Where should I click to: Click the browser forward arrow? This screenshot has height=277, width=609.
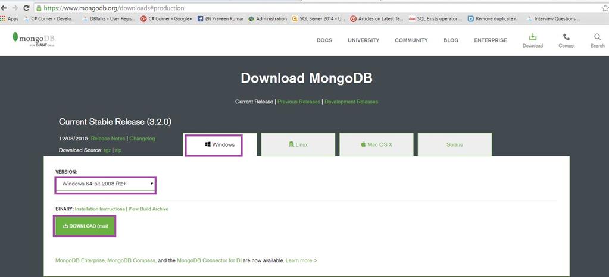[x=15, y=8]
